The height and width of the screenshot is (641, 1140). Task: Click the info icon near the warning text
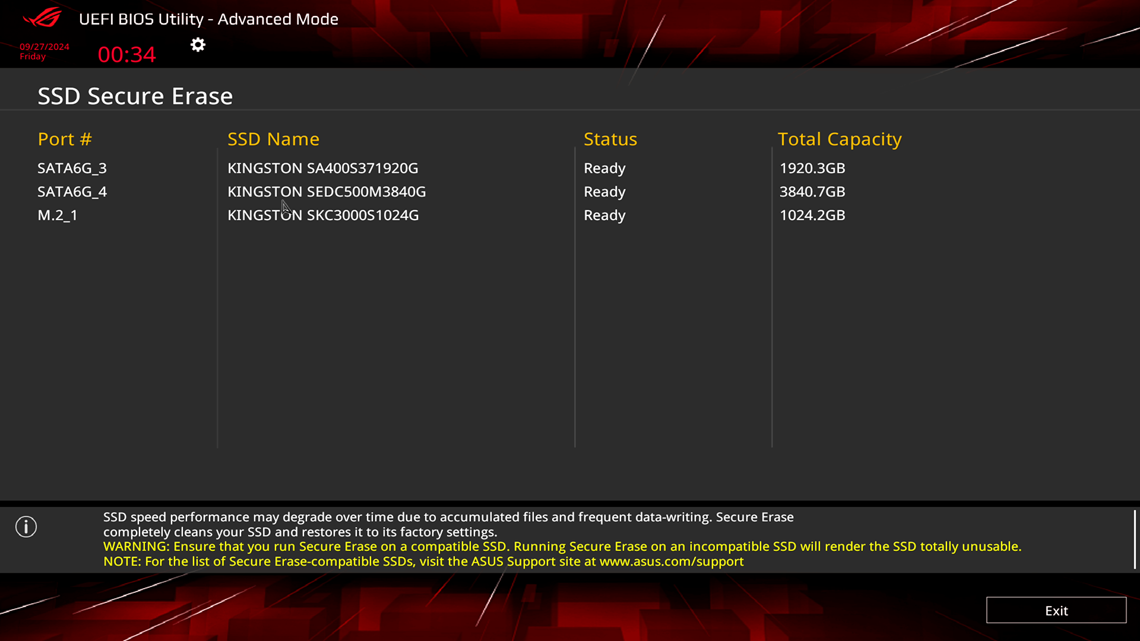coord(26,526)
